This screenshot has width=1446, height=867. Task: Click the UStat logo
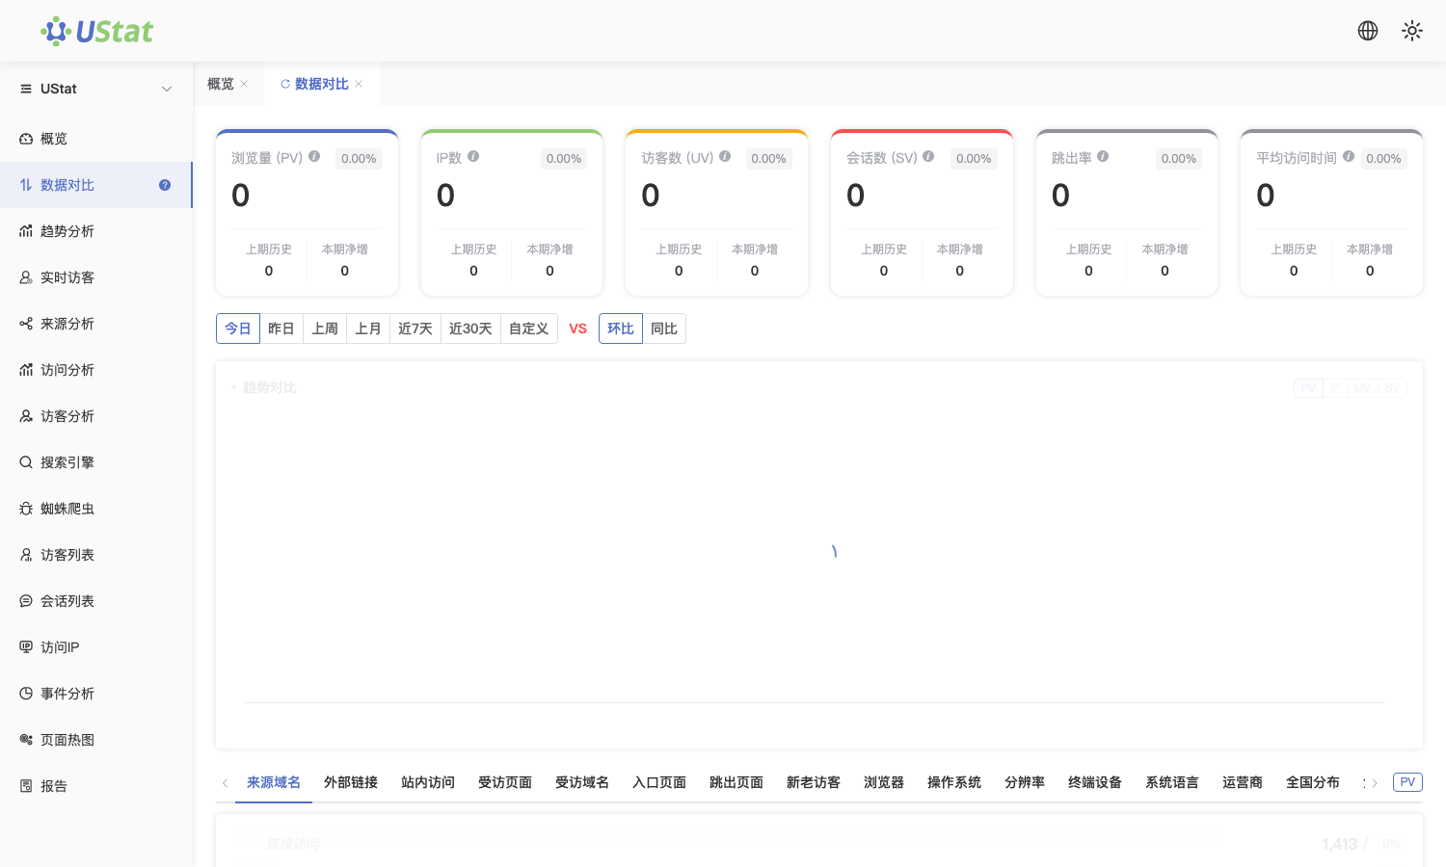click(96, 31)
